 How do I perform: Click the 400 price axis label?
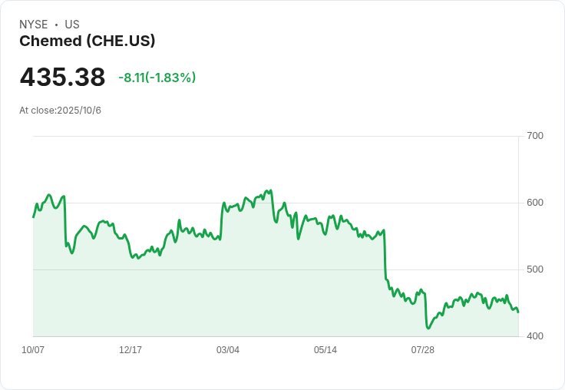535,336
